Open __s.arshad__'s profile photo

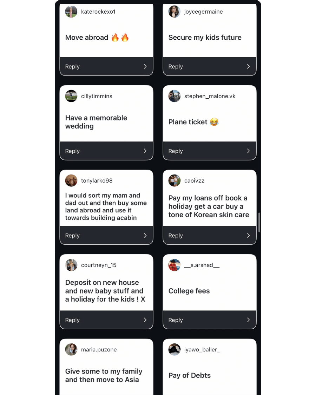coord(175,265)
